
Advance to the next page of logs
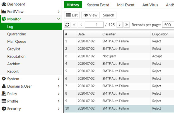pyautogui.click(x=120, y=25)
